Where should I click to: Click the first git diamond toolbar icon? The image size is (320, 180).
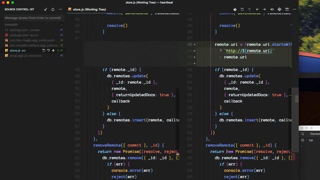tap(235, 9)
